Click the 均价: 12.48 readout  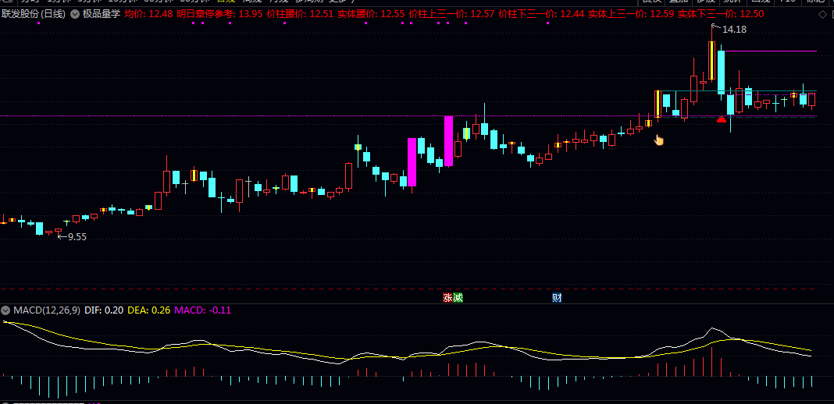(148, 14)
